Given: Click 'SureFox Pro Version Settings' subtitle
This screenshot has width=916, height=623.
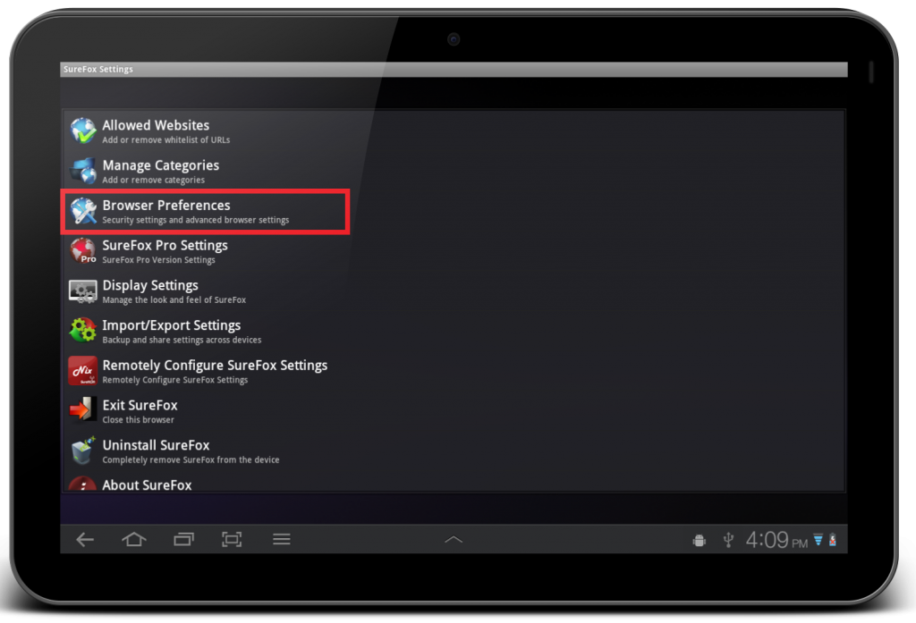Looking at the screenshot, I should click(159, 260).
